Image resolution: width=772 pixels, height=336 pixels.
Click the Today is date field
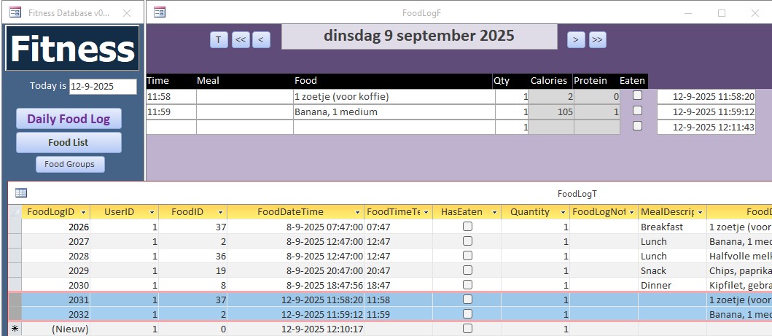(103, 87)
